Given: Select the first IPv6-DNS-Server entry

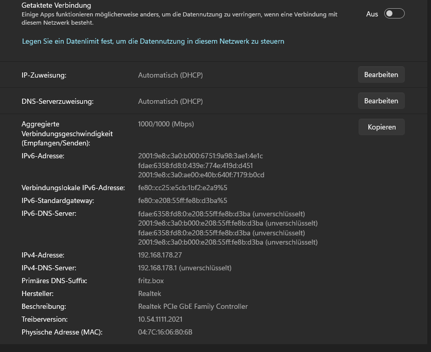Looking at the screenshot, I should pos(222,213).
